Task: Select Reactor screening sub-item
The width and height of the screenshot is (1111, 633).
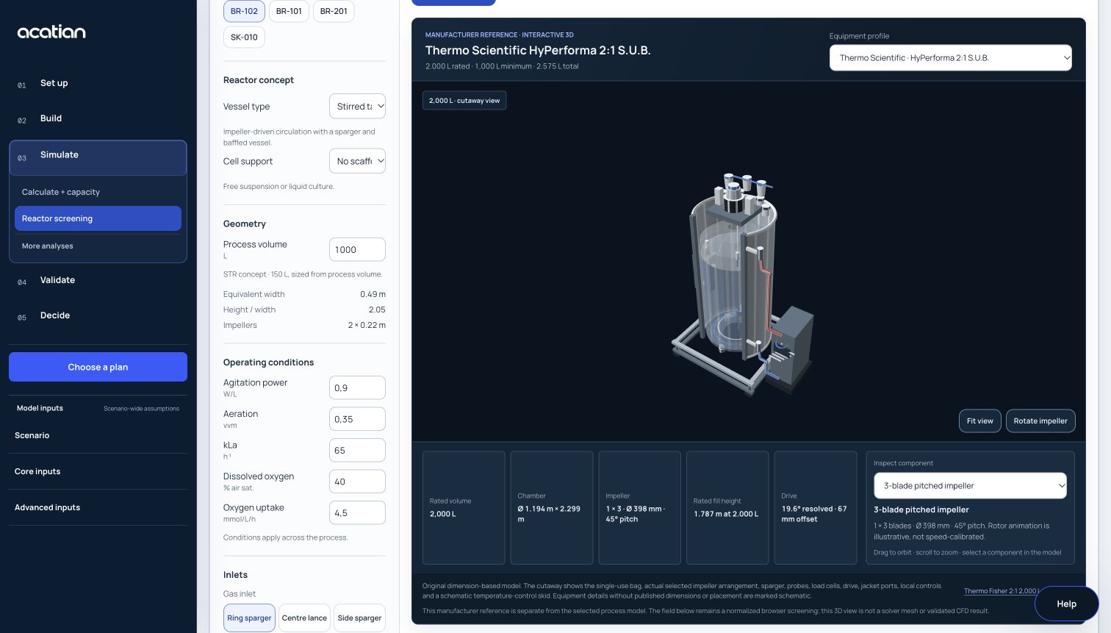Action: [x=98, y=218]
